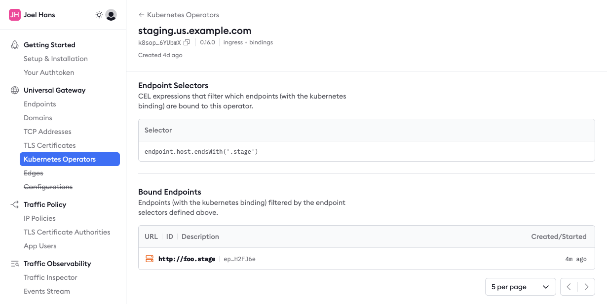Open Your Authtoken page
607x304 pixels.
pos(49,72)
